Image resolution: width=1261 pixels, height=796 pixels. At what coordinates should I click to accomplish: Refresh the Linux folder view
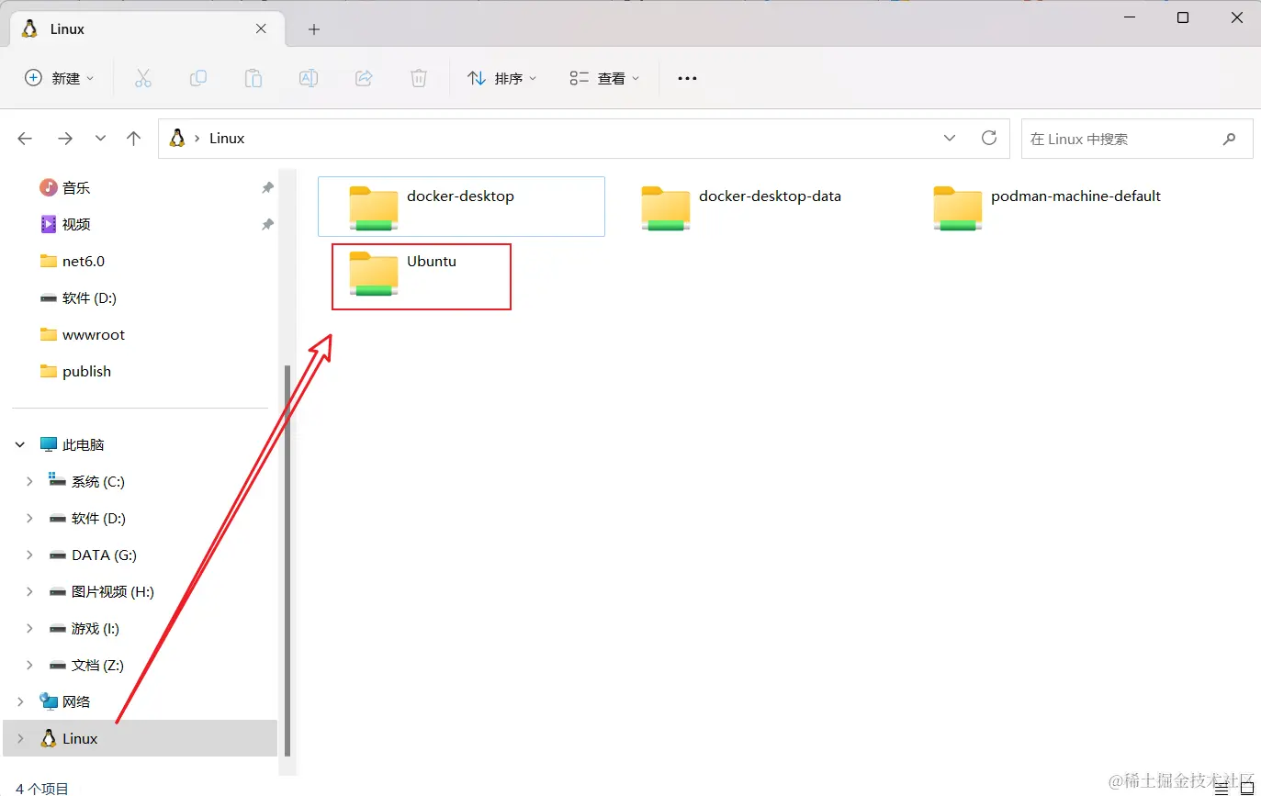pyautogui.click(x=989, y=138)
